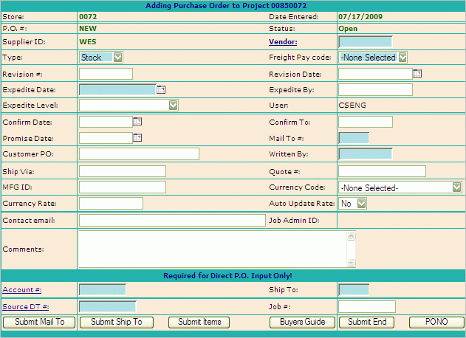Open the Confirm Date calendar picker
466x338 pixels.
click(x=137, y=121)
